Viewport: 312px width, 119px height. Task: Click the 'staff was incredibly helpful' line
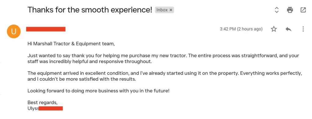(x=90, y=61)
